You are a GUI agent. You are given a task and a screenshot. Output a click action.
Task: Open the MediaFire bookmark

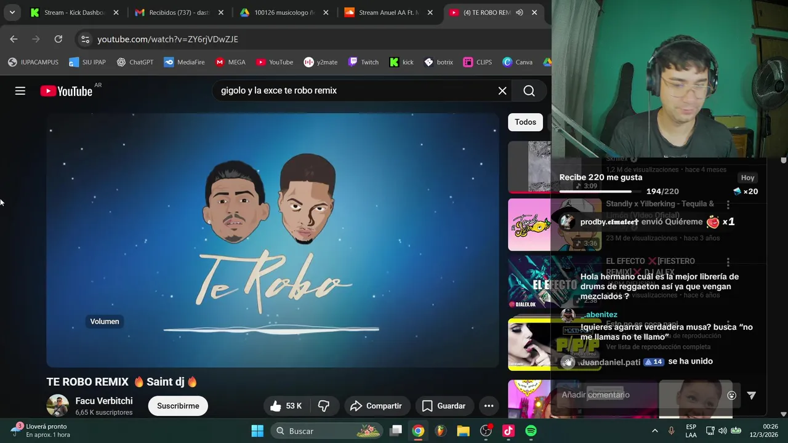(x=184, y=62)
